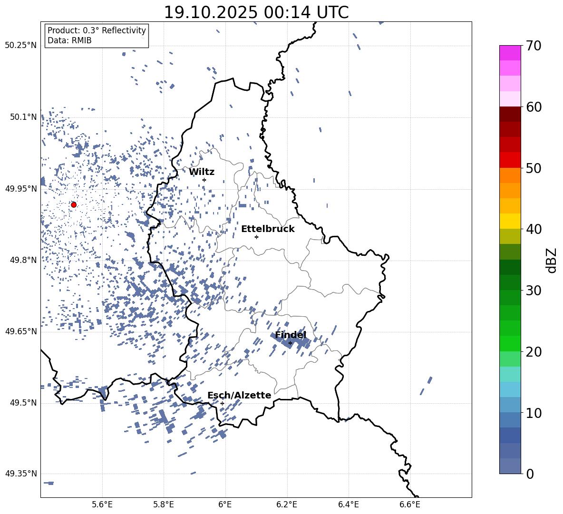Click the 70 value on colorbar scale
The image size is (563, 514).
point(535,46)
